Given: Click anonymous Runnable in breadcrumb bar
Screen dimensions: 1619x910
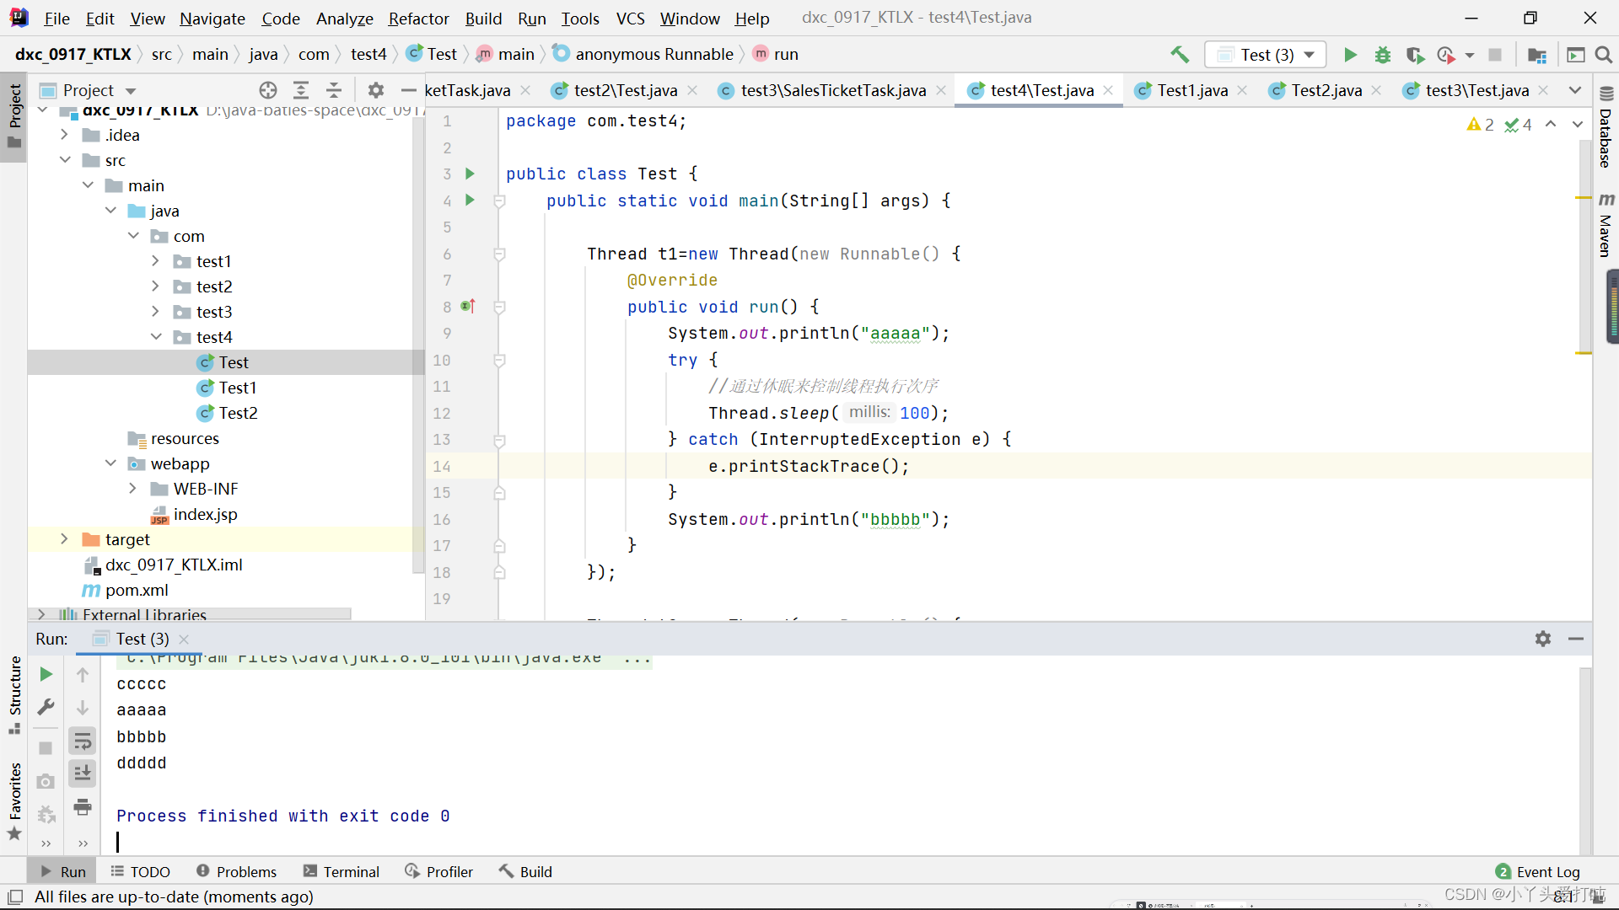Looking at the screenshot, I should 654,54.
